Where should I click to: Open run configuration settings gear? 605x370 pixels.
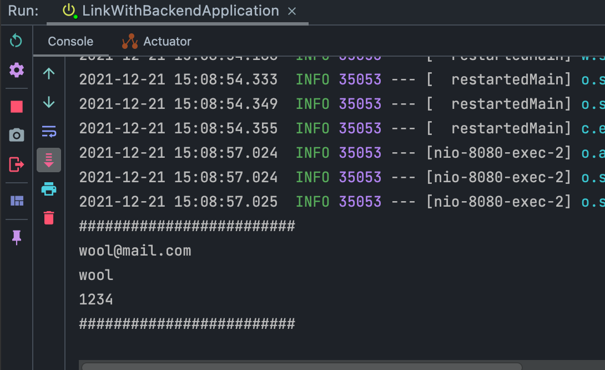[16, 70]
